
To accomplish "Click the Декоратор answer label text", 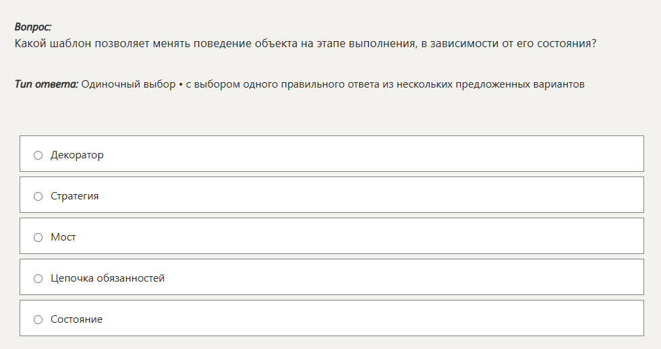I will (x=77, y=155).
